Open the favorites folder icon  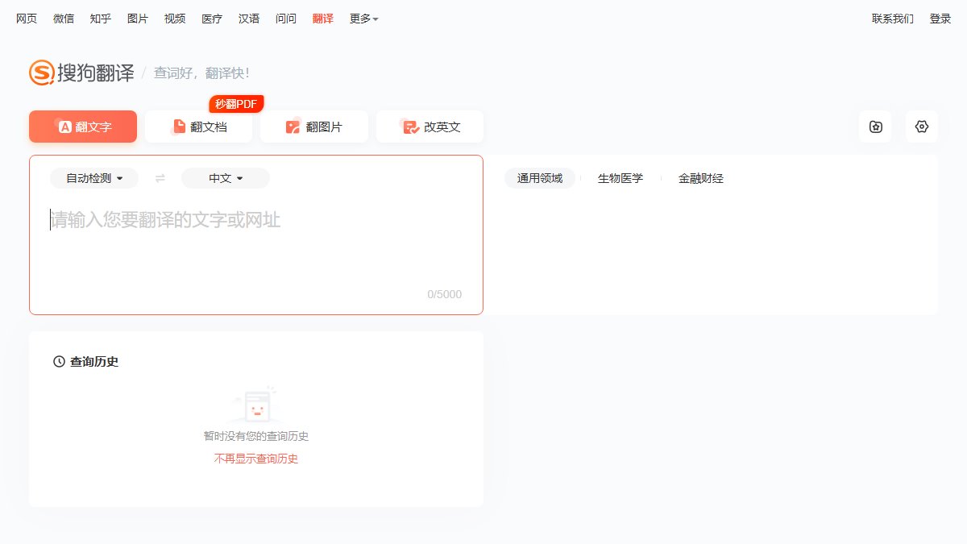click(x=875, y=127)
